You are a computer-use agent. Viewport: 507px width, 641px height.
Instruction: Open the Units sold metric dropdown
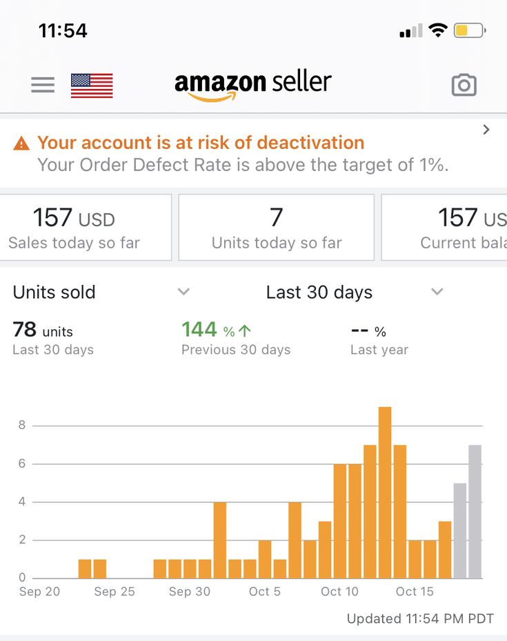click(x=101, y=292)
